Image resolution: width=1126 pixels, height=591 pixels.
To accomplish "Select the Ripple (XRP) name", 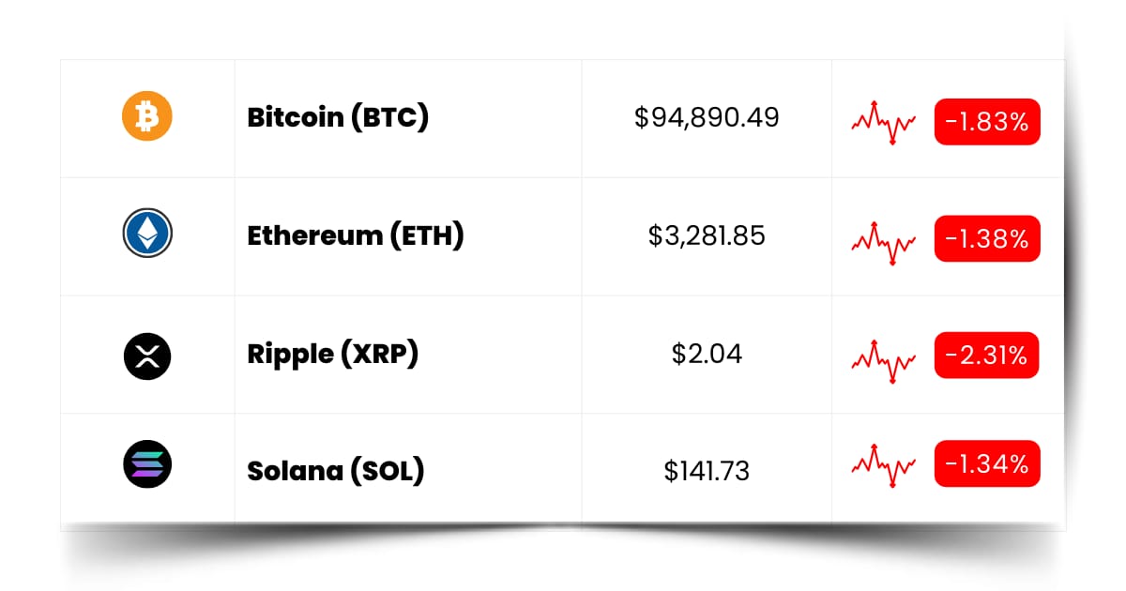I will tap(332, 354).
